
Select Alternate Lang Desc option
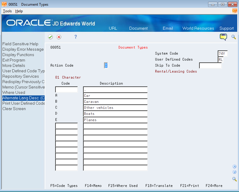click(23, 98)
